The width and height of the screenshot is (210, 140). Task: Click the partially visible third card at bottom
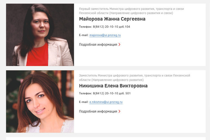[x=106, y=139]
